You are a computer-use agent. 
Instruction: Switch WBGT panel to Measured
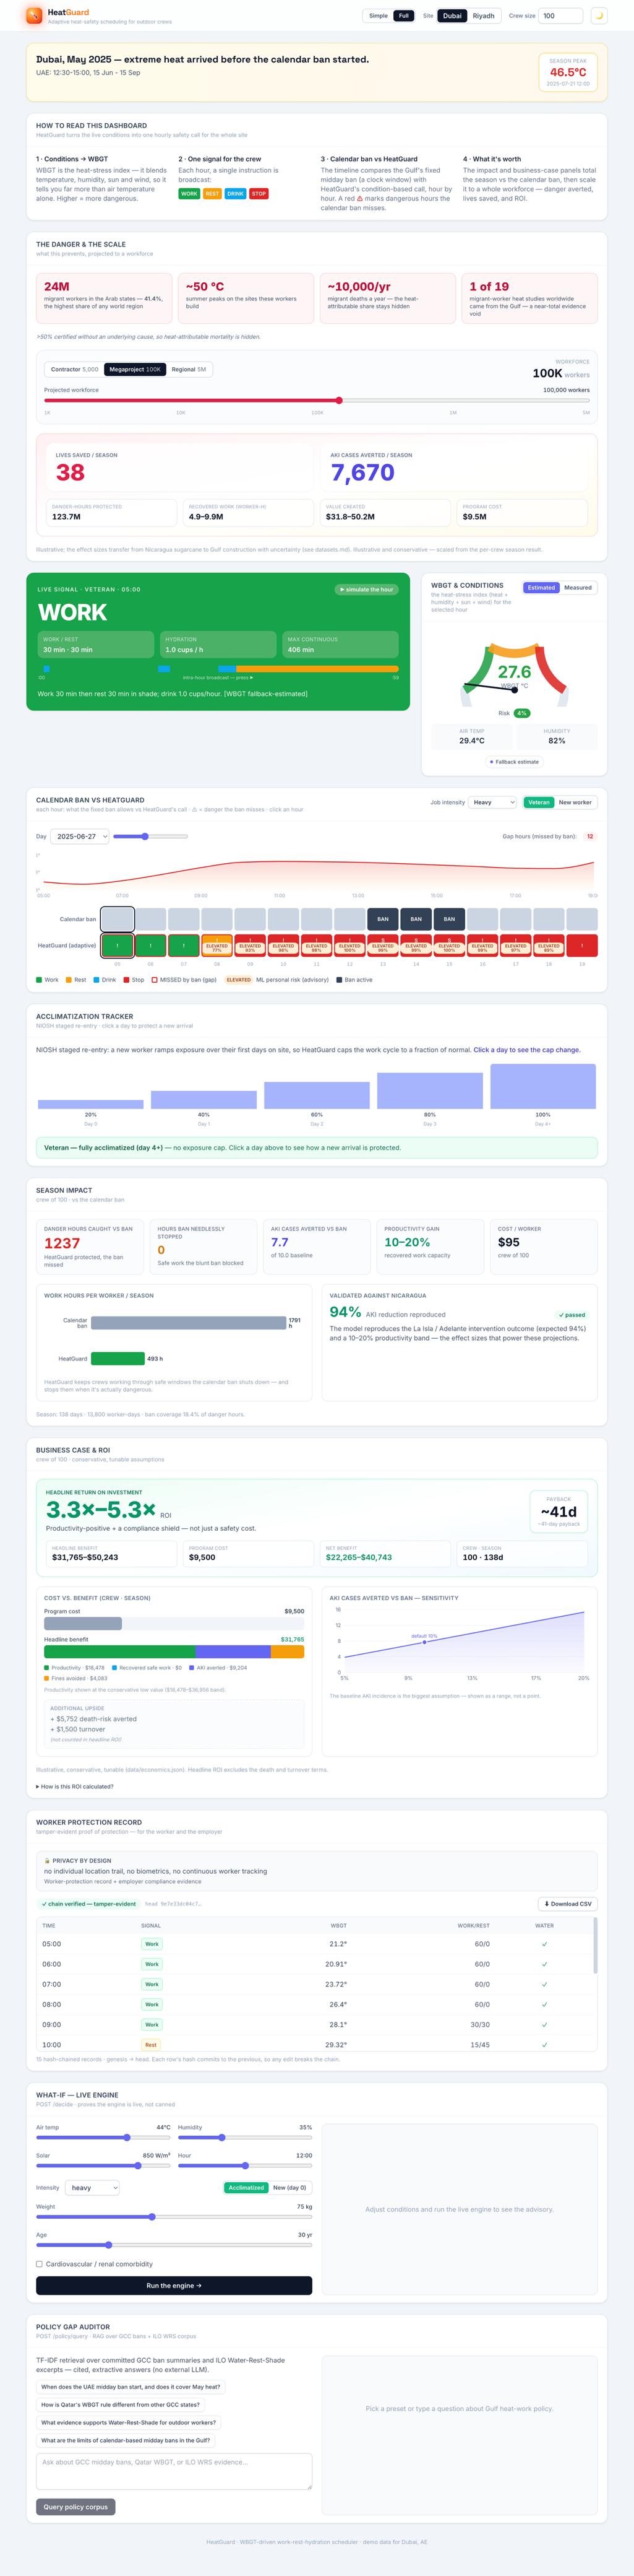578,588
